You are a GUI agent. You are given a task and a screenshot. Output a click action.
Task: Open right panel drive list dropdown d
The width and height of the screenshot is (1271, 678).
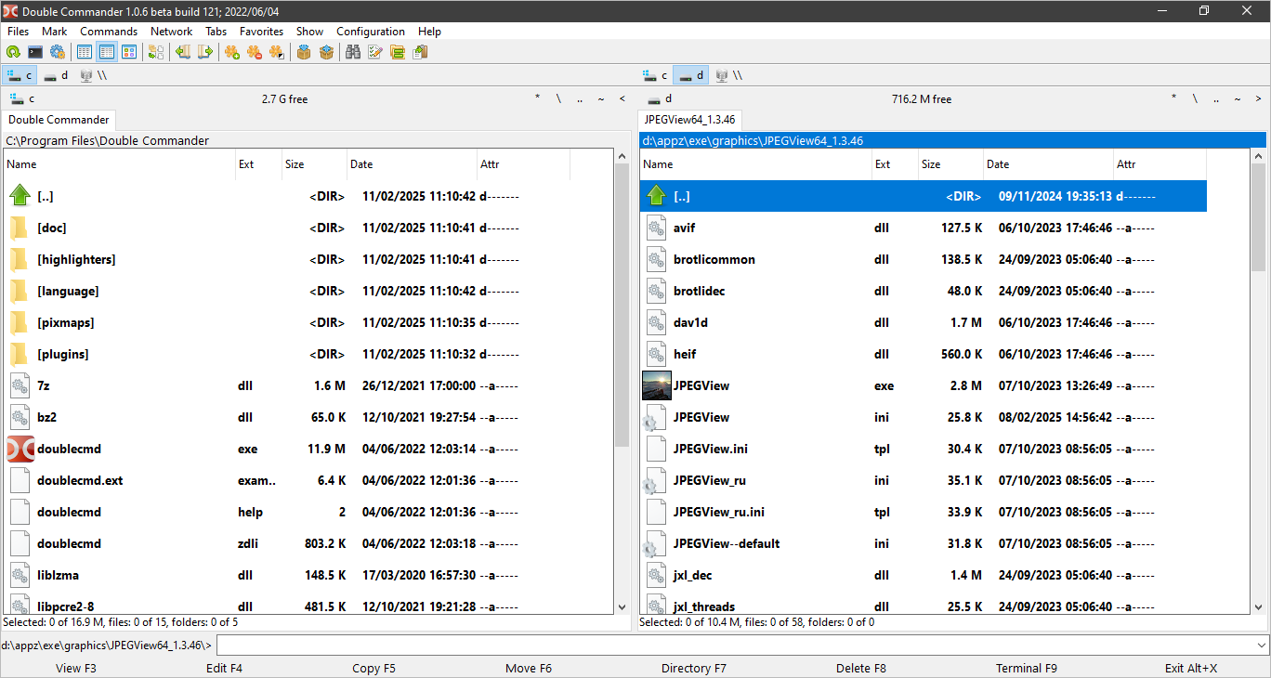click(x=660, y=98)
